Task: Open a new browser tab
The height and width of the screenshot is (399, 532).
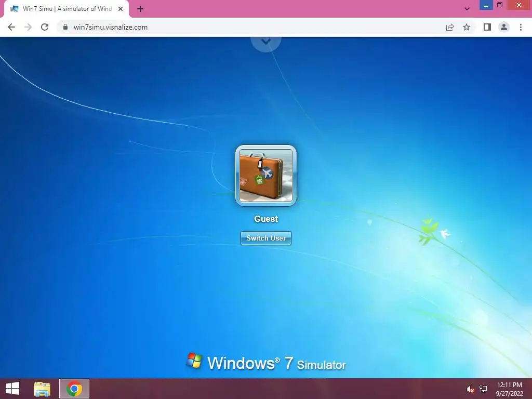Action: [140, 9]
